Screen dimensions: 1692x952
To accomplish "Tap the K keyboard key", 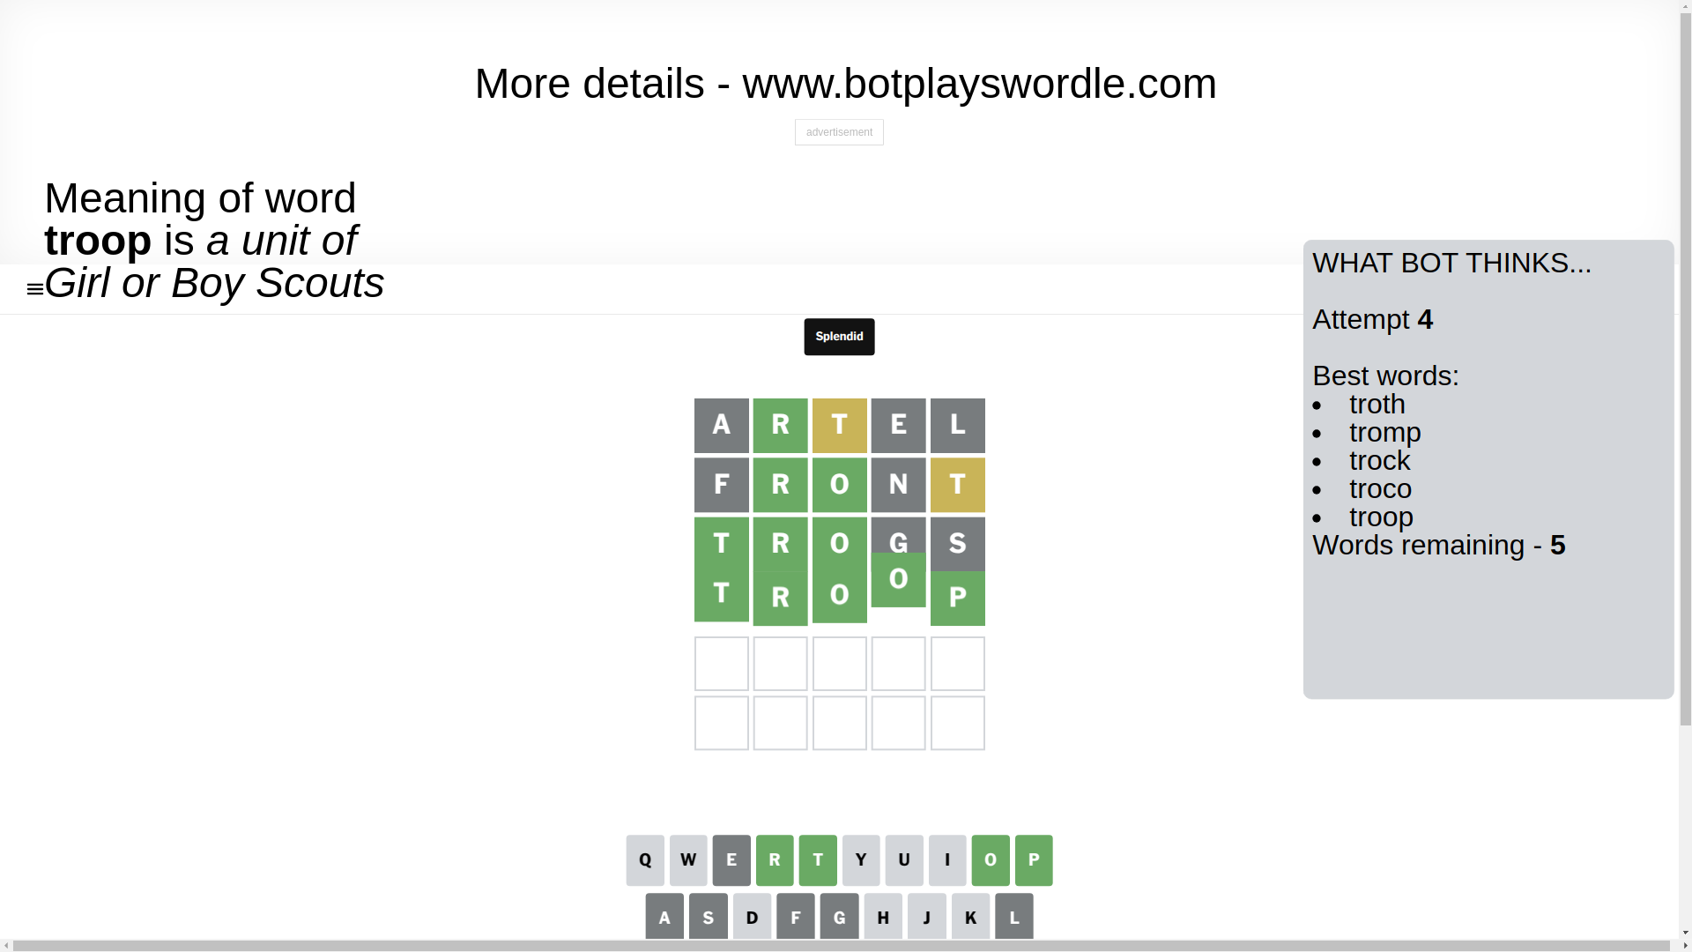I will click(x=970, y=917).
